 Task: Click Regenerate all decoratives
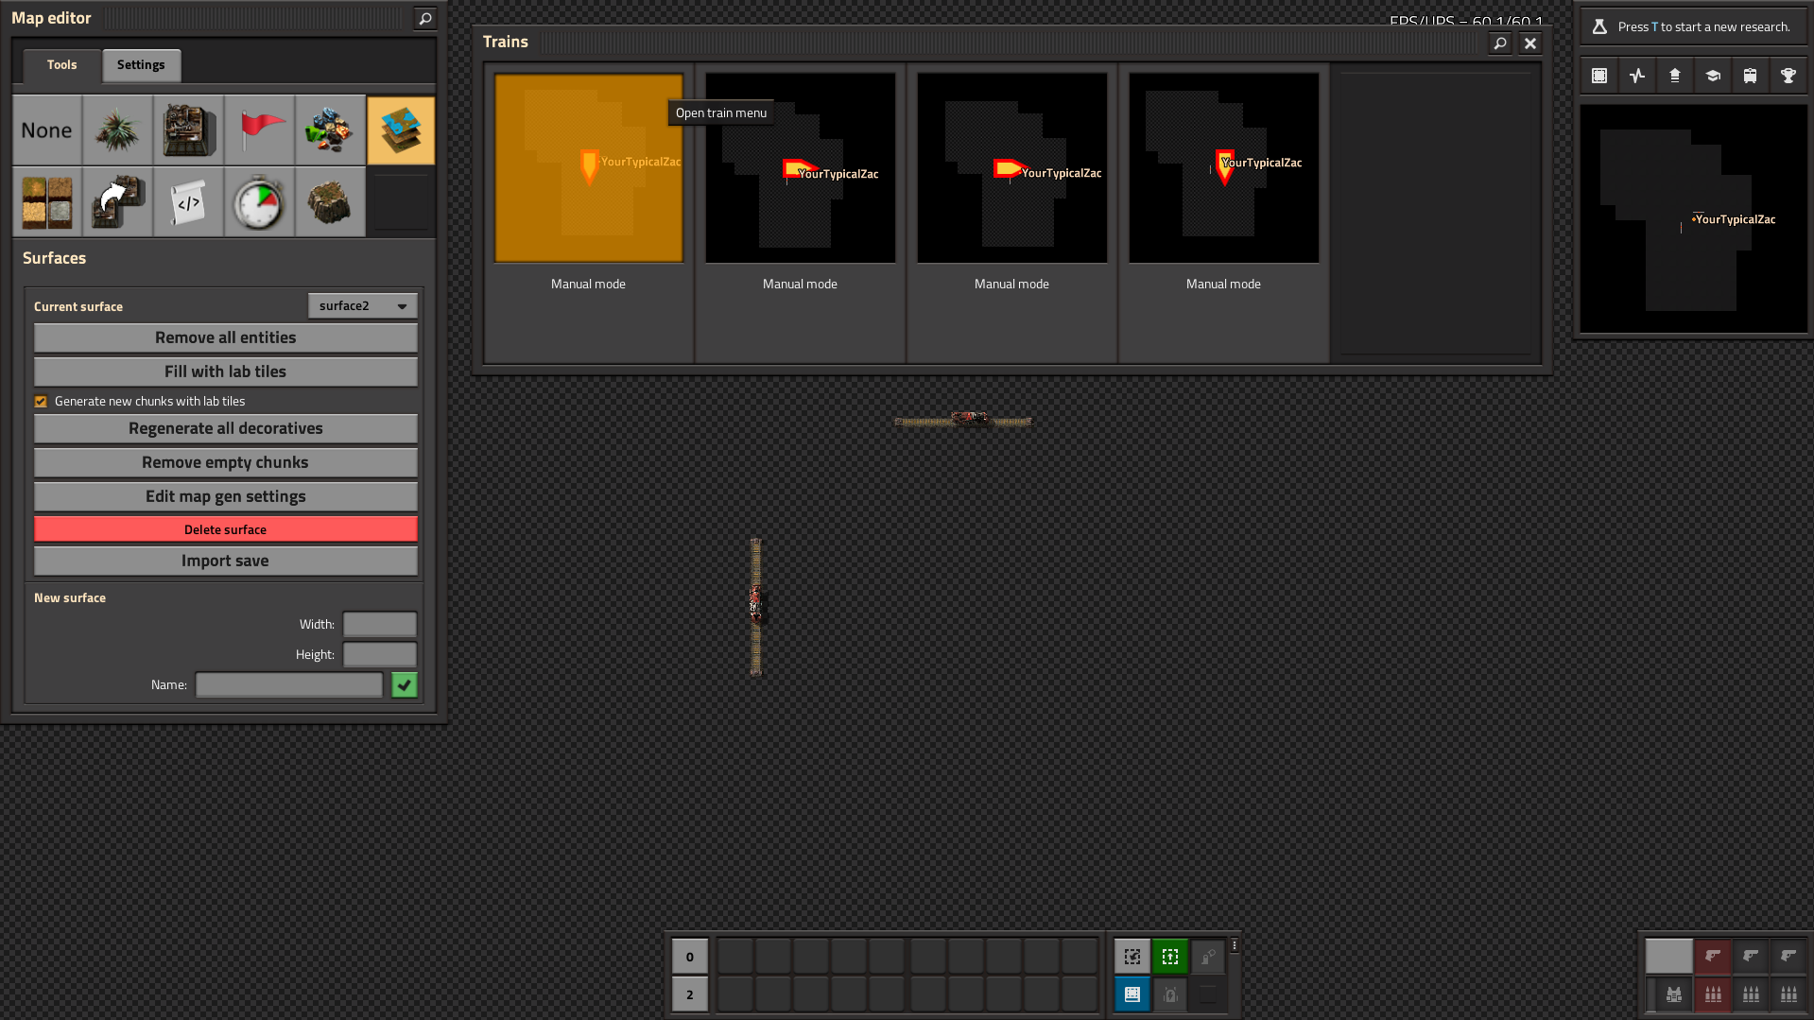pos(226,428)
